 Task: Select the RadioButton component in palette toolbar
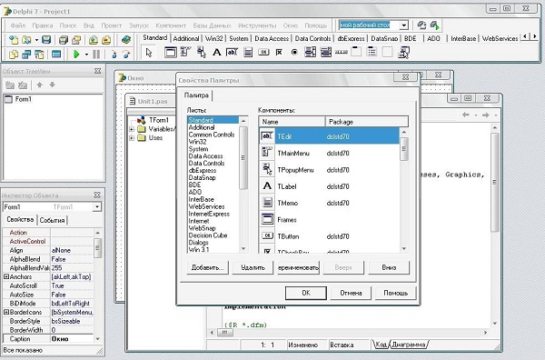pyautogui.click(x=294, y=53)
